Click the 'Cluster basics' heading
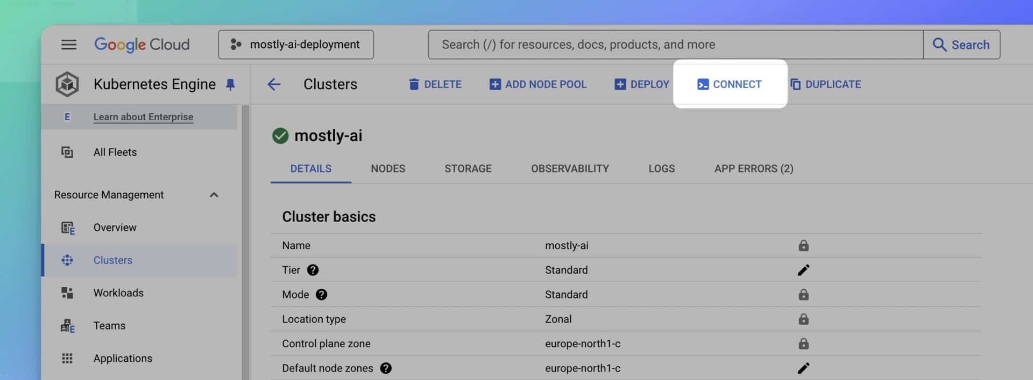 (329, 216)
